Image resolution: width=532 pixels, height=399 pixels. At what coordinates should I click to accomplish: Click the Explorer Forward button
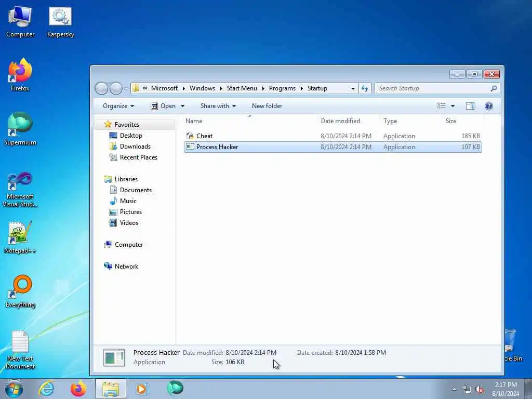[116, 88]
